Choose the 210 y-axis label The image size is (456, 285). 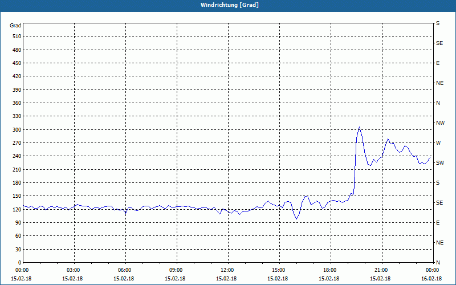tap(17, 169)
